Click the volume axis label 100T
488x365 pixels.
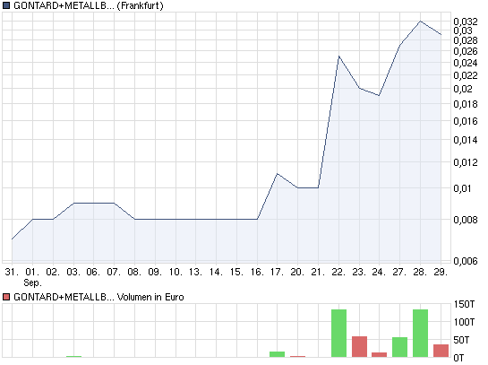tap(464, 322)
